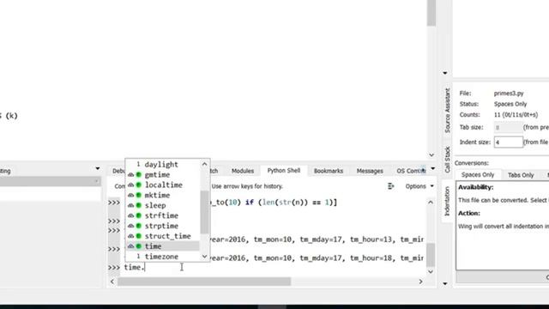Screen dimensions: 549x309
Task: Select daylight in the autocomplete list
Action: (x=162, y=164)
